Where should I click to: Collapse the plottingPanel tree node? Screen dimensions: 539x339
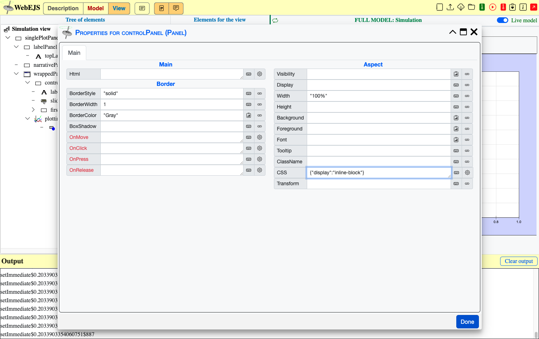(x=28, y=118)
